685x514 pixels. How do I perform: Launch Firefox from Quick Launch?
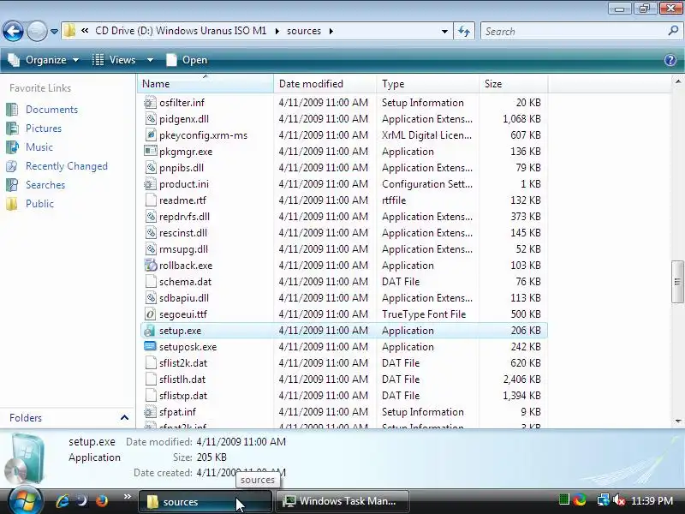(x=101, y=500)
